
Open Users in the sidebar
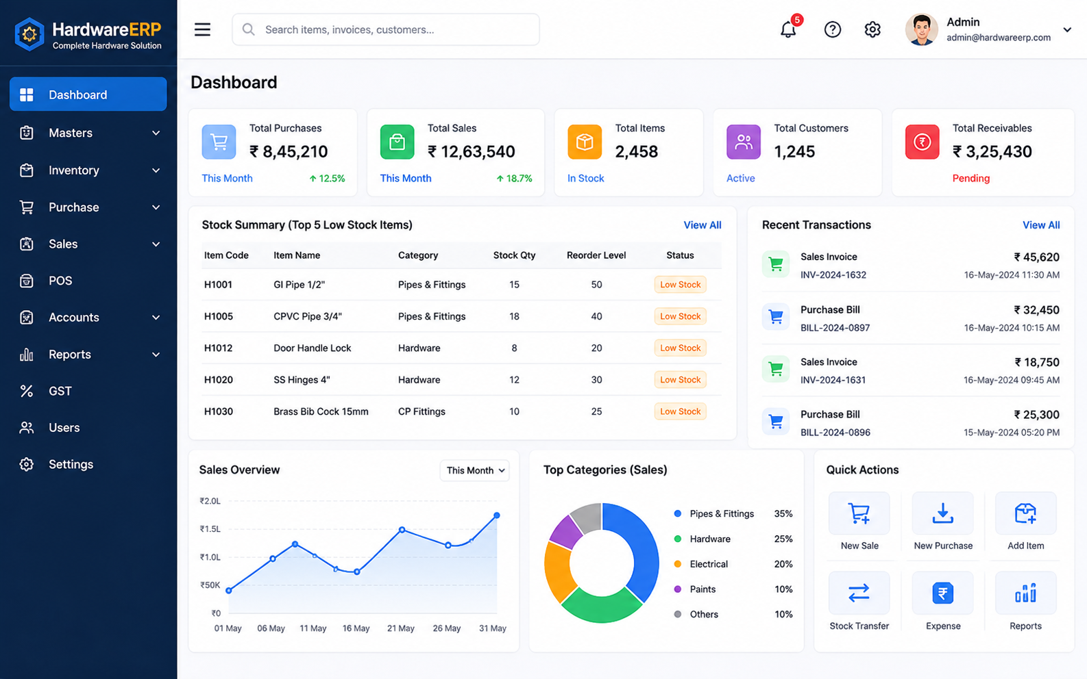tap(88, 428)
